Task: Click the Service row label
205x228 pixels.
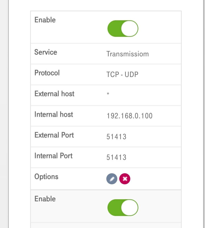Action: point(46,52)
